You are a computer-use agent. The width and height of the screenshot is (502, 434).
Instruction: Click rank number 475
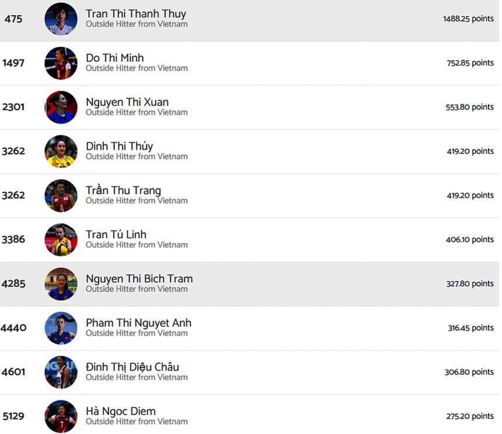point(13,19)
